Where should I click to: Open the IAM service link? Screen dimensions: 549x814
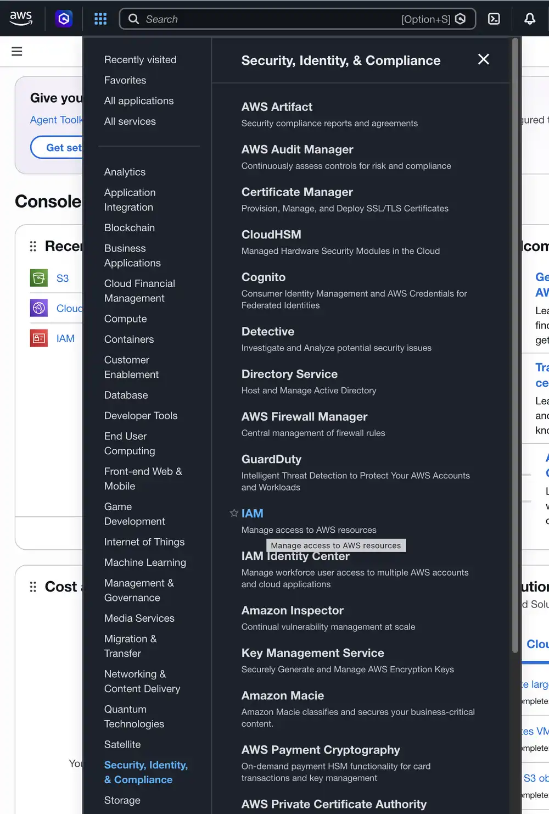click(253, 514)
